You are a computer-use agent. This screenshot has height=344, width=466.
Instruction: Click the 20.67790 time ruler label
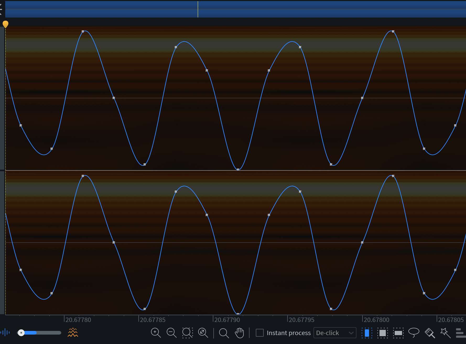(227, 320)
